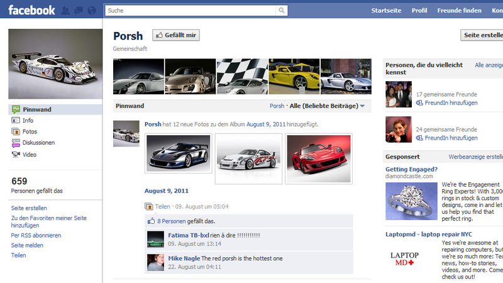Click the search magnifier icon

pos(281,10)
